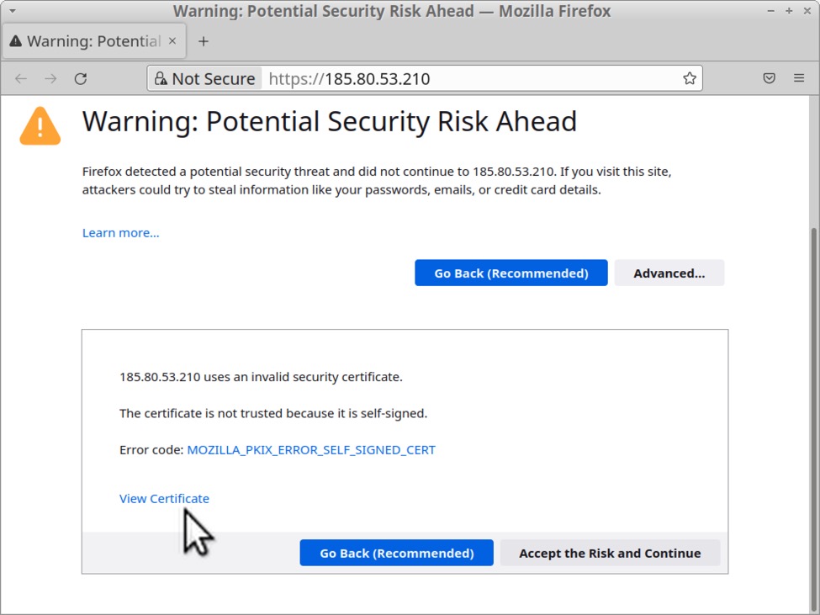
Task: Click the vertical page scrollbar
Action: point(812,337)
